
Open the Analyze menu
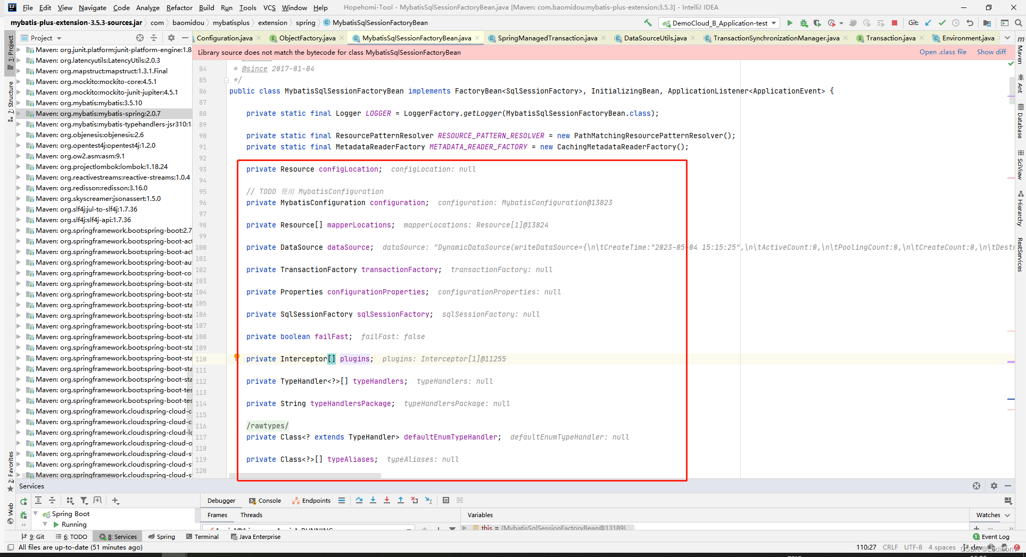pos(148,7)
